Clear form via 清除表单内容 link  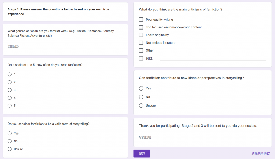point(260,153)
